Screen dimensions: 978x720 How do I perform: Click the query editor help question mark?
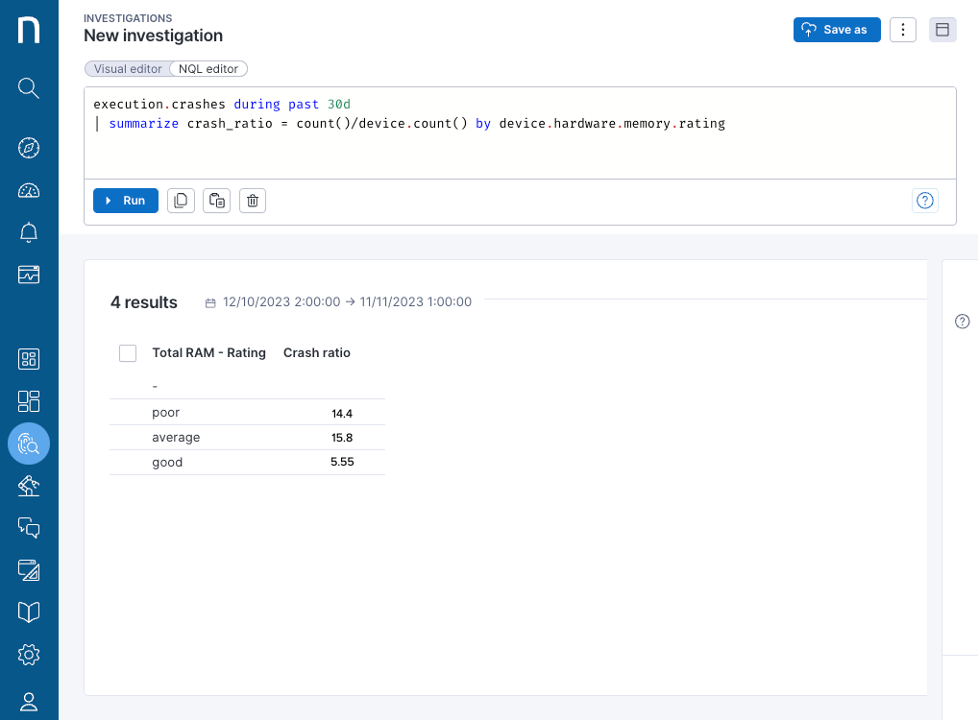[924, 201]
